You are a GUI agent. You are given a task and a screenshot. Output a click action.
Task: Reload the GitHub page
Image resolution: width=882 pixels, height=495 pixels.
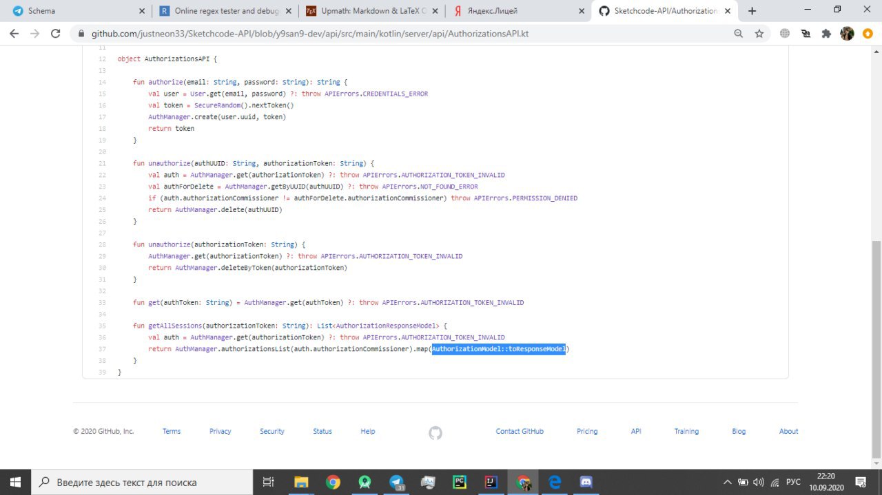pos(56,33)
